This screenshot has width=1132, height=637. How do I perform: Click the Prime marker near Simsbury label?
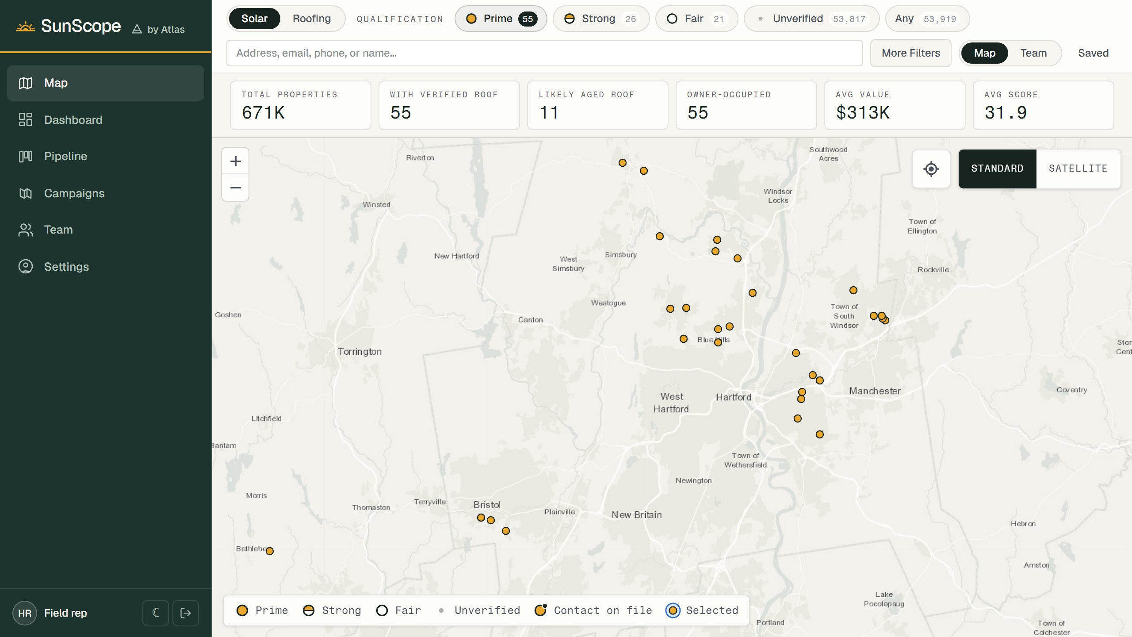(660, 236)
